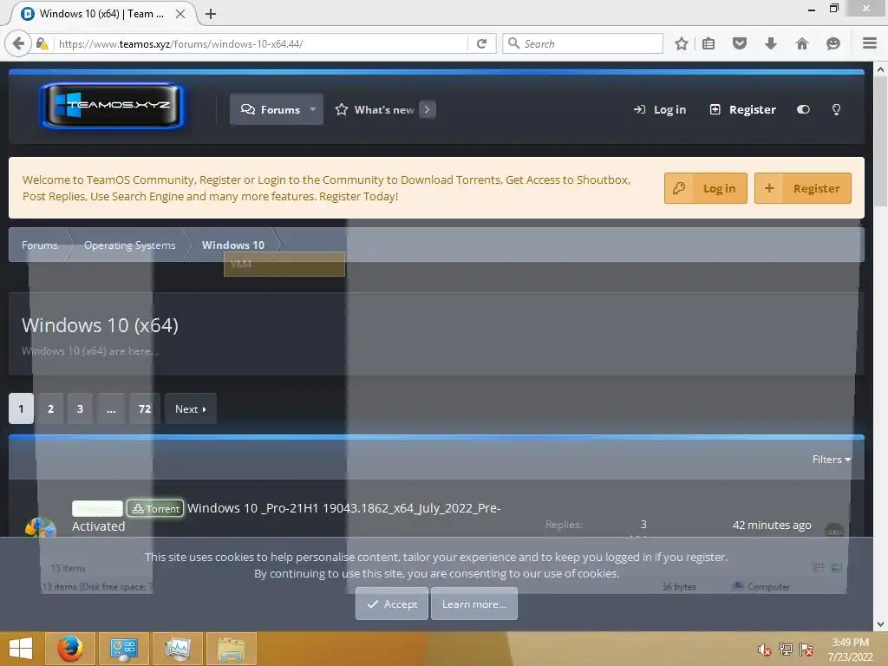Select the Windows 10 (x64) browser tab
This screenshot has height=666, width=888.
coord(102,14)
